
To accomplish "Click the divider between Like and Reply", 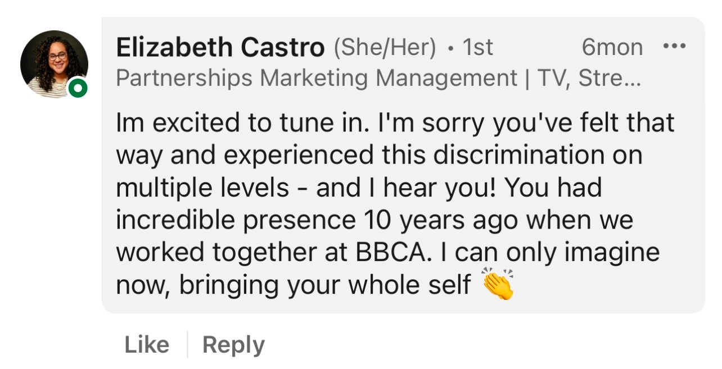I will click(187, 344).
